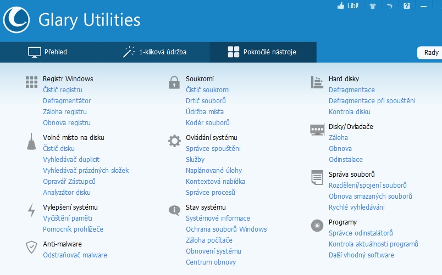Screen dimensions: 442x275
Task: Click the Glary Utilities crescent logo
Action: (x=16, y=20)
